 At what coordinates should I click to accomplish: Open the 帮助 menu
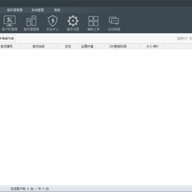tap(57, 10)
